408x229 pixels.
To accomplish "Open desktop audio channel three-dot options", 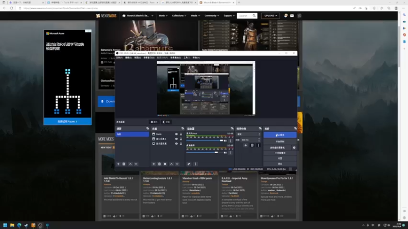I will (231, 153).
